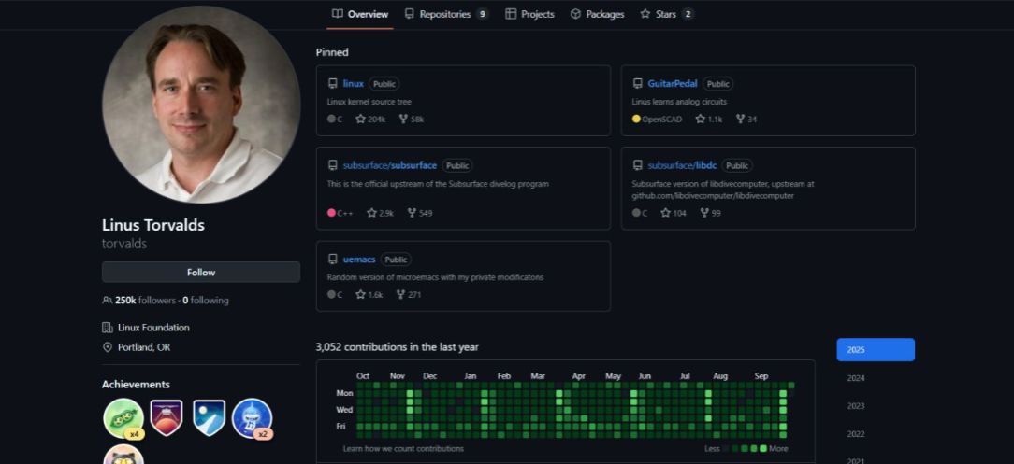
Task: Open the subsurface/subsurface repository link
Action: 390,166
